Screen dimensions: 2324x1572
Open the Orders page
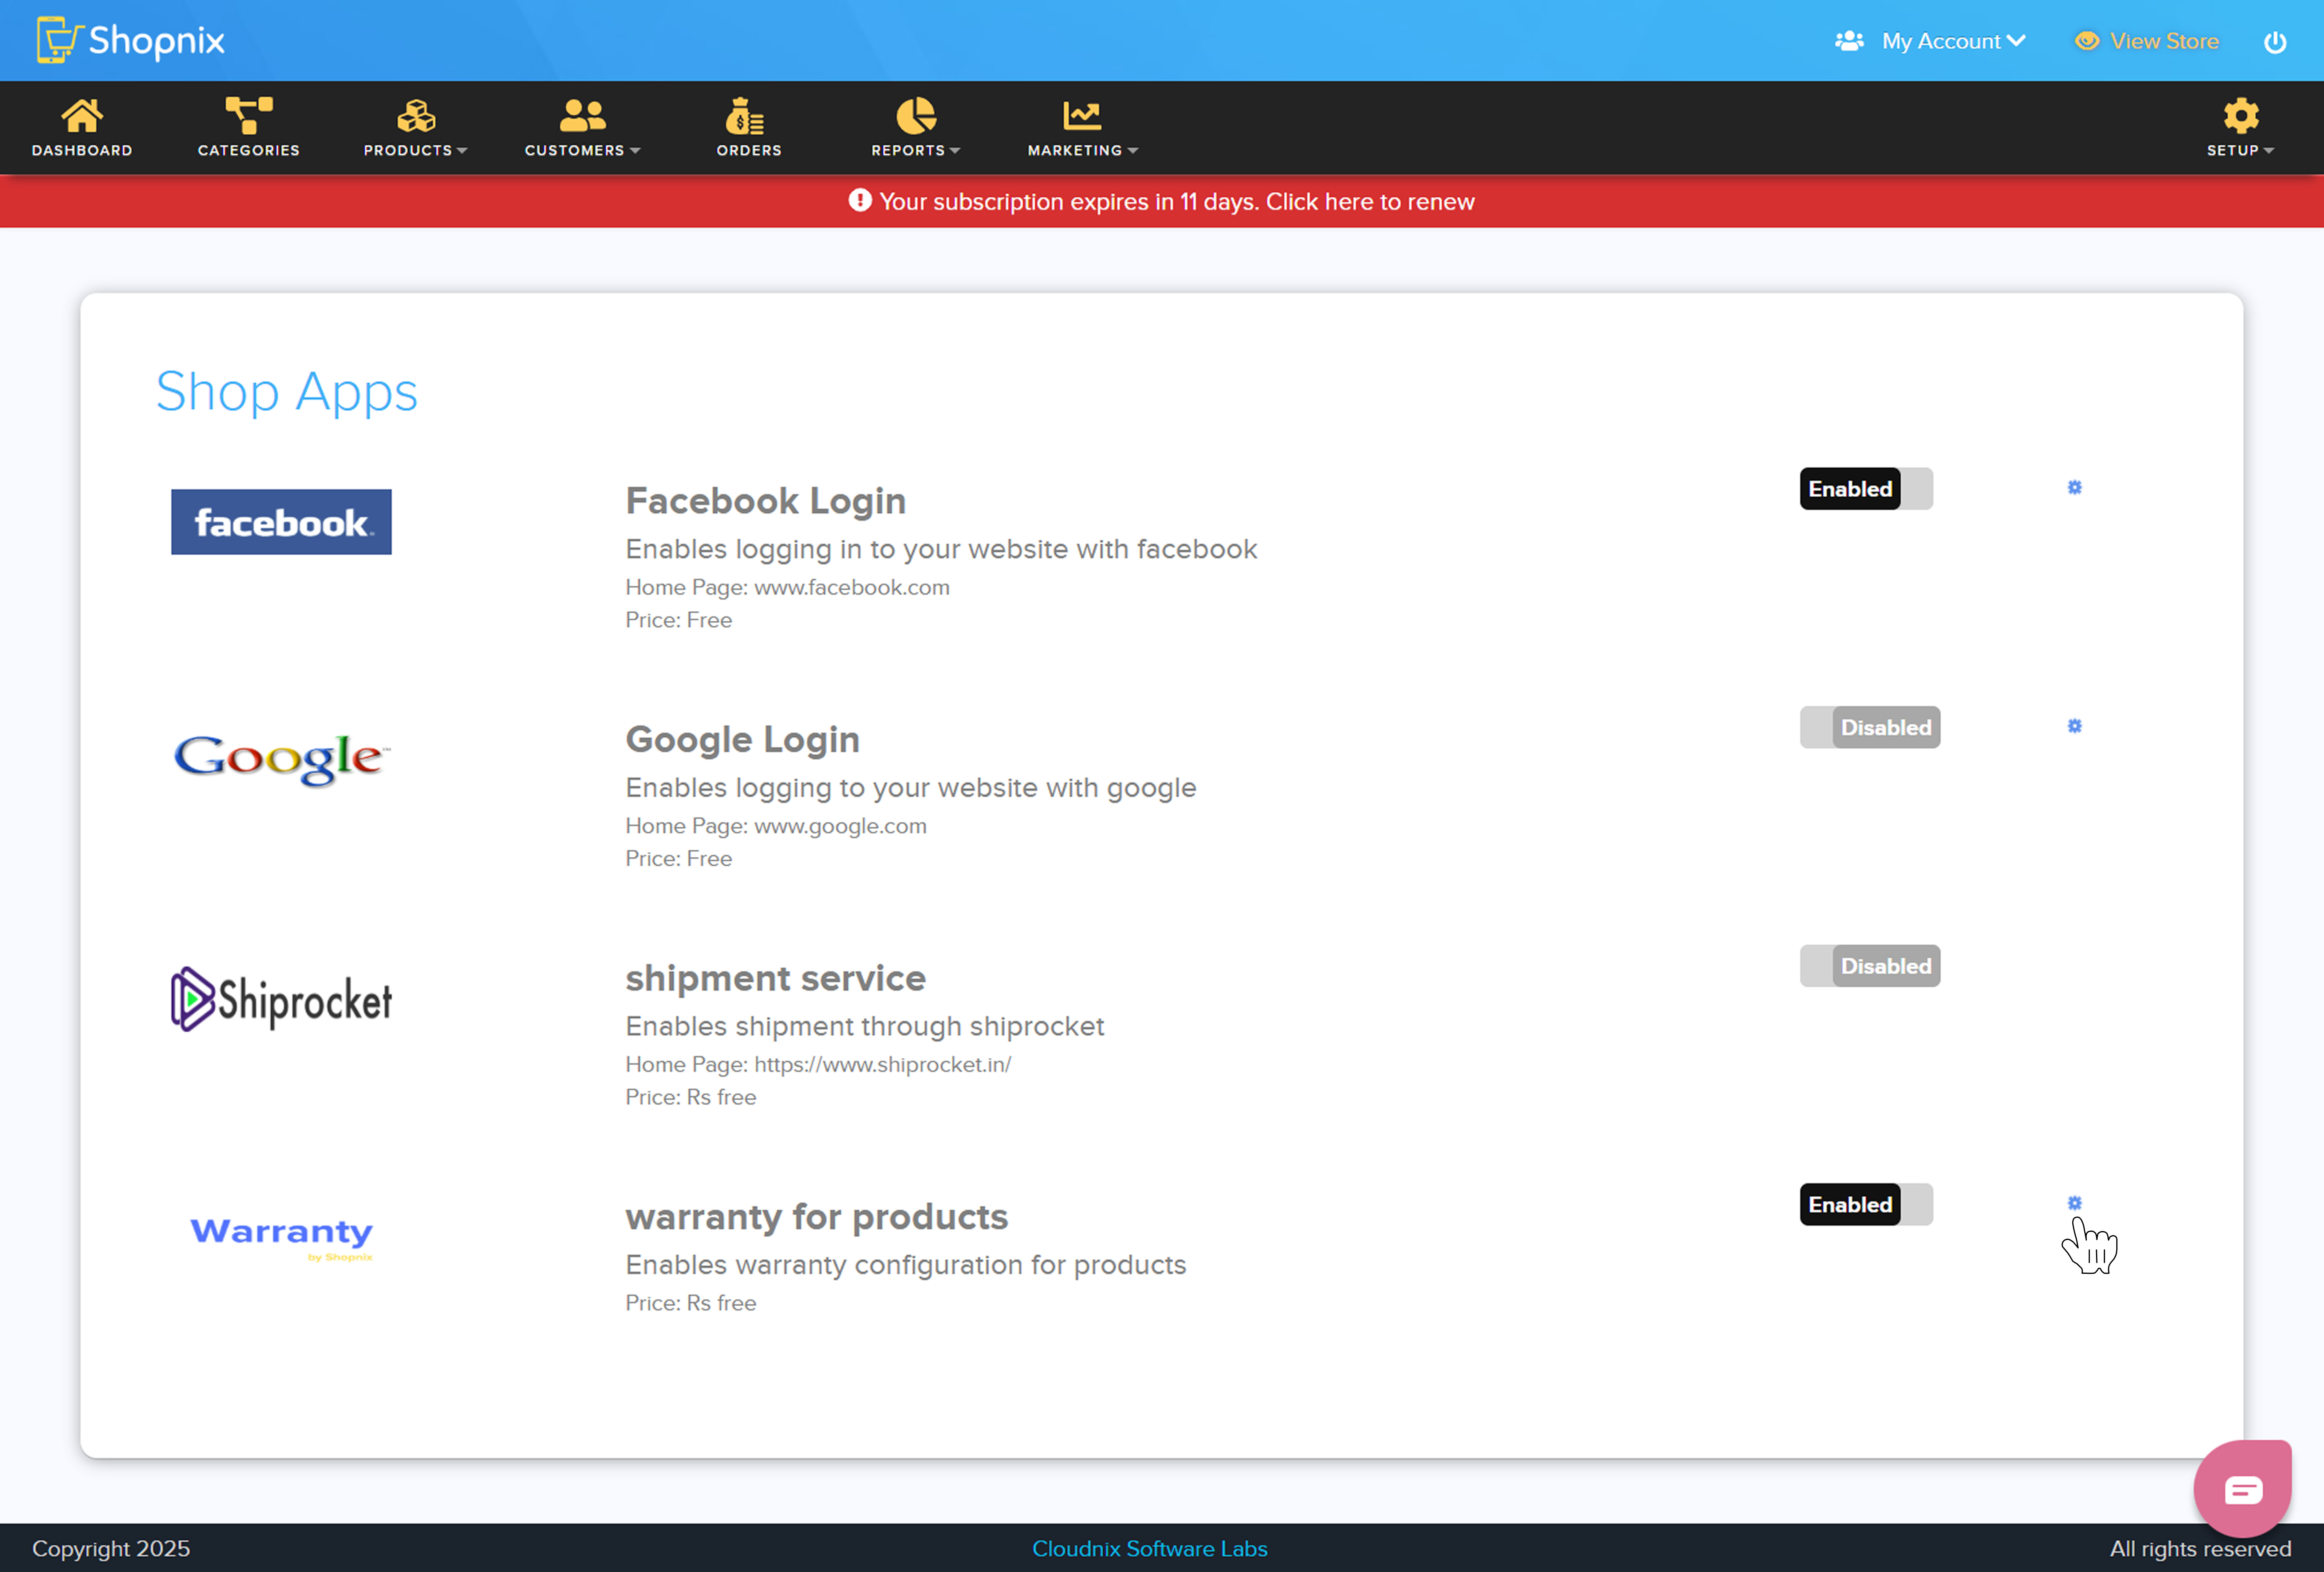pyautogui.click(x=749, y=128)
